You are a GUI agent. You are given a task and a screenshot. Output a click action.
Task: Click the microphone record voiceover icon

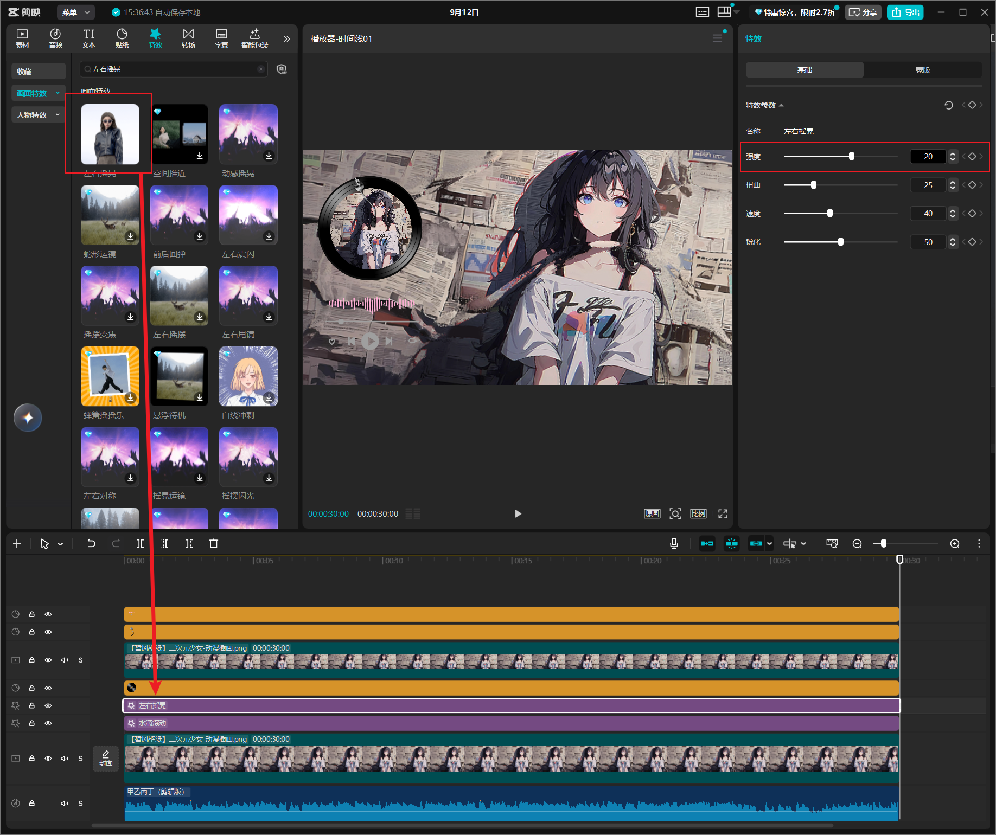tap(674, 543)
